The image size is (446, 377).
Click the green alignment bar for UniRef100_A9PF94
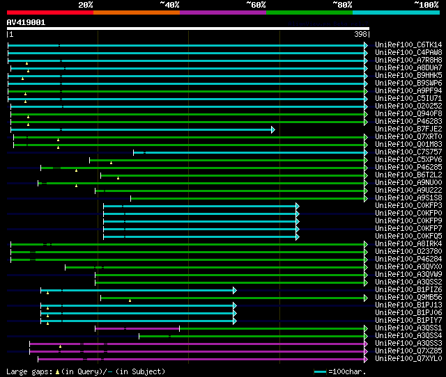pos(187,91)
